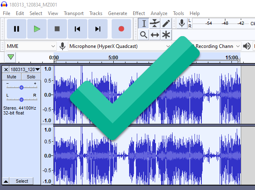The height and width of the screenshot is (190, 255).
Task: Click the '32-bit float' track format text
Action: pyautogui.click(x=14, y=113)
